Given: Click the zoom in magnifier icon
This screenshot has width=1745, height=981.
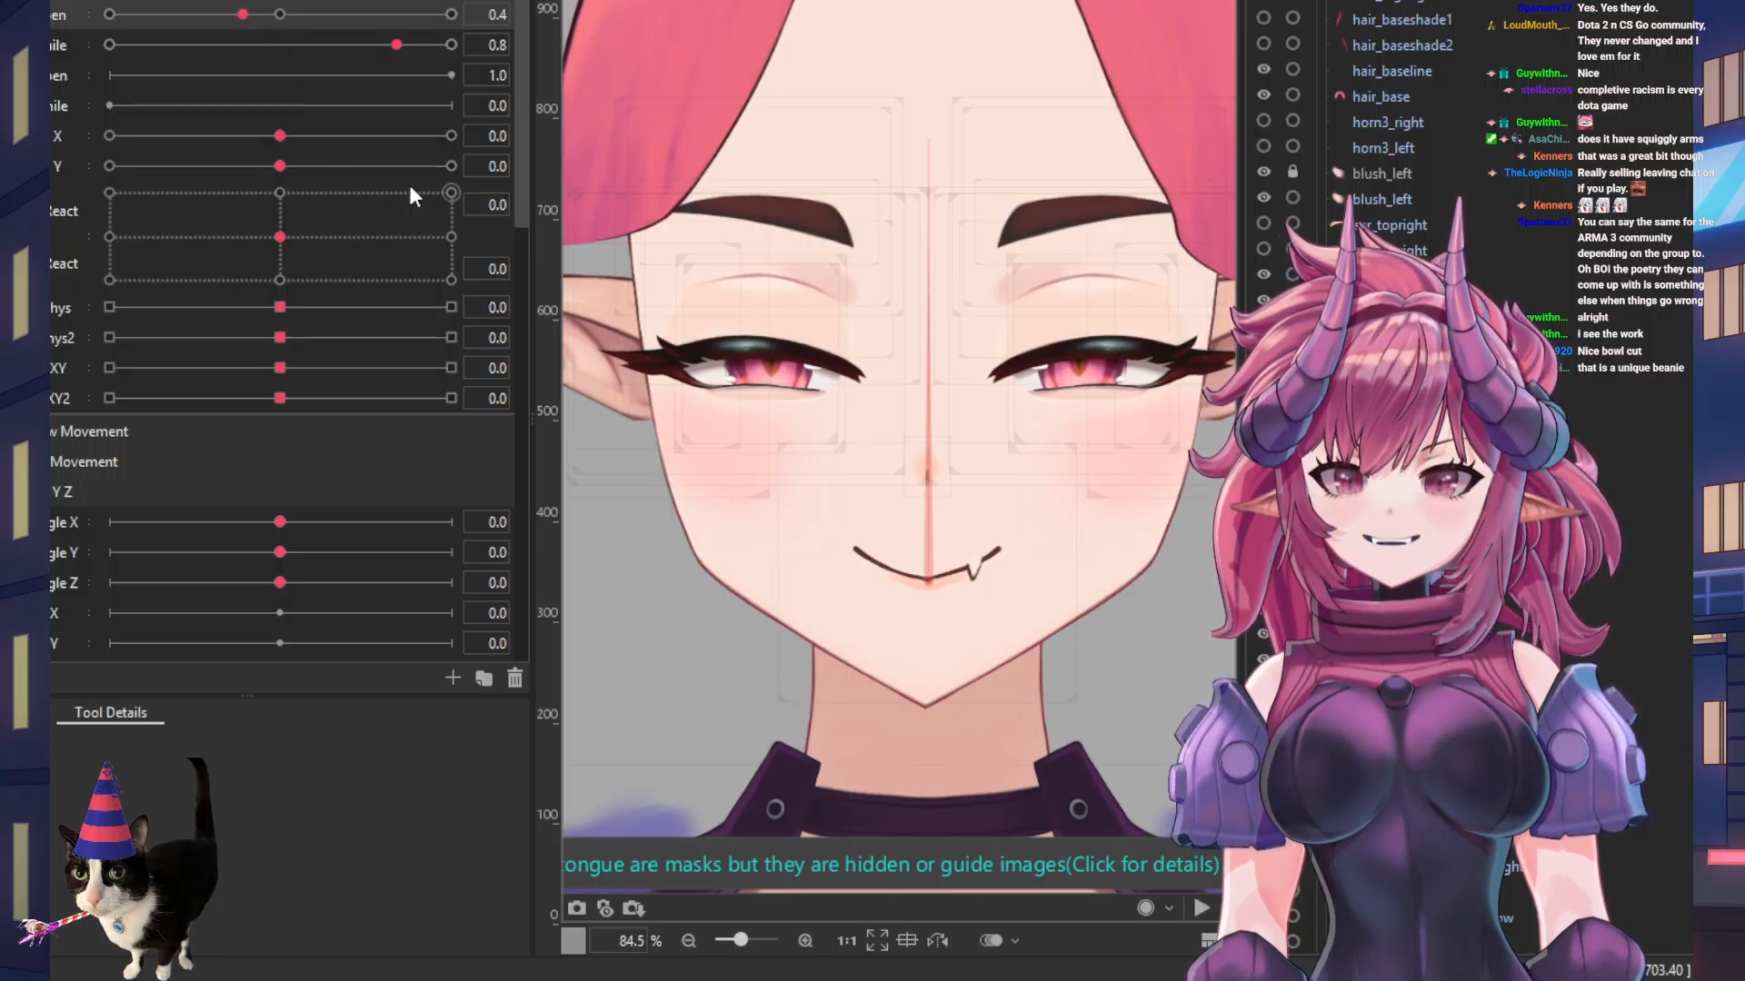Looking at the screenshot, I should pos(805,941).
